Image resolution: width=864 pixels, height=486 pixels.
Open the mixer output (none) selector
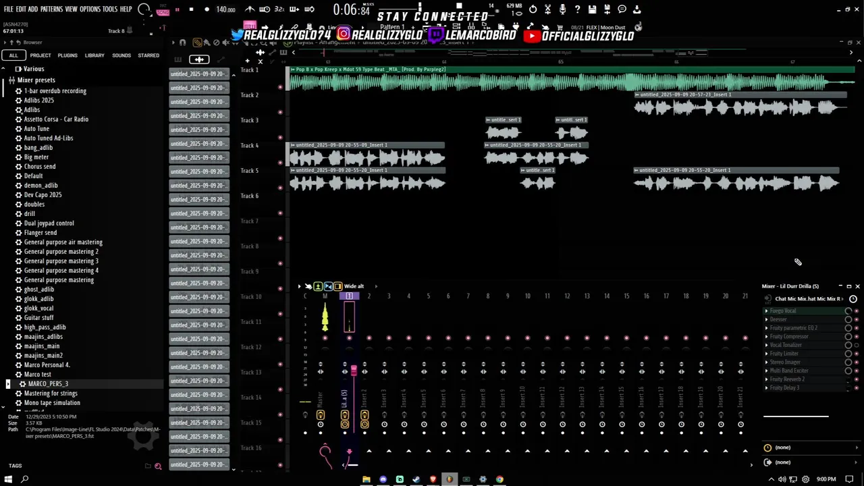811,462
